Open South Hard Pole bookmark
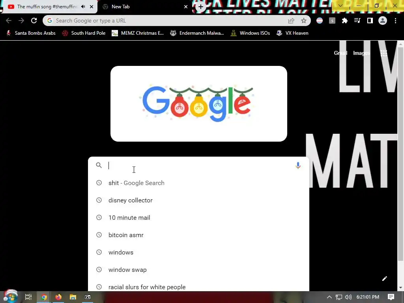The width and height of the screenshot is (404, 303). tap(84, 33)
